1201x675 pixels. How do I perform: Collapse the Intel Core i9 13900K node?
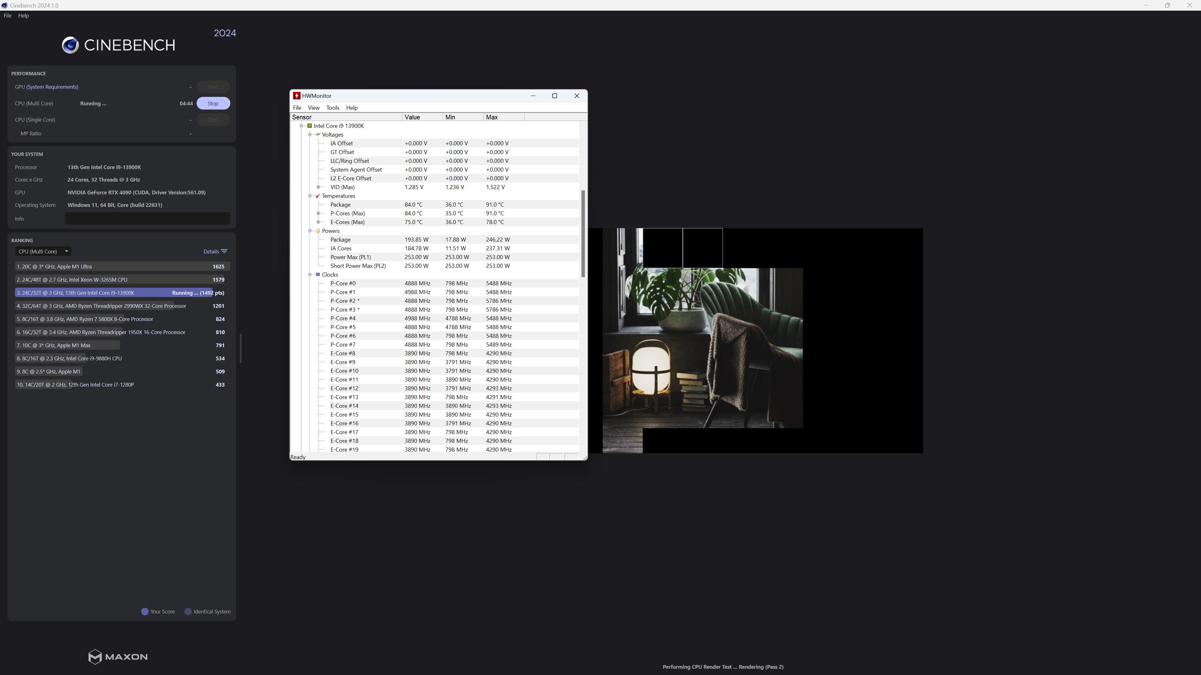[x=301, y=126]
